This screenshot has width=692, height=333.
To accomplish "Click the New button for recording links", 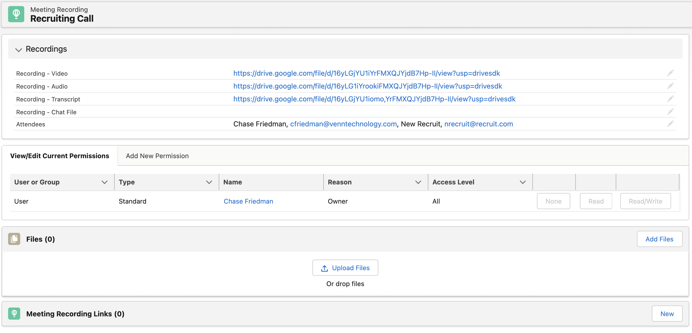I will [x=667, y=313].
